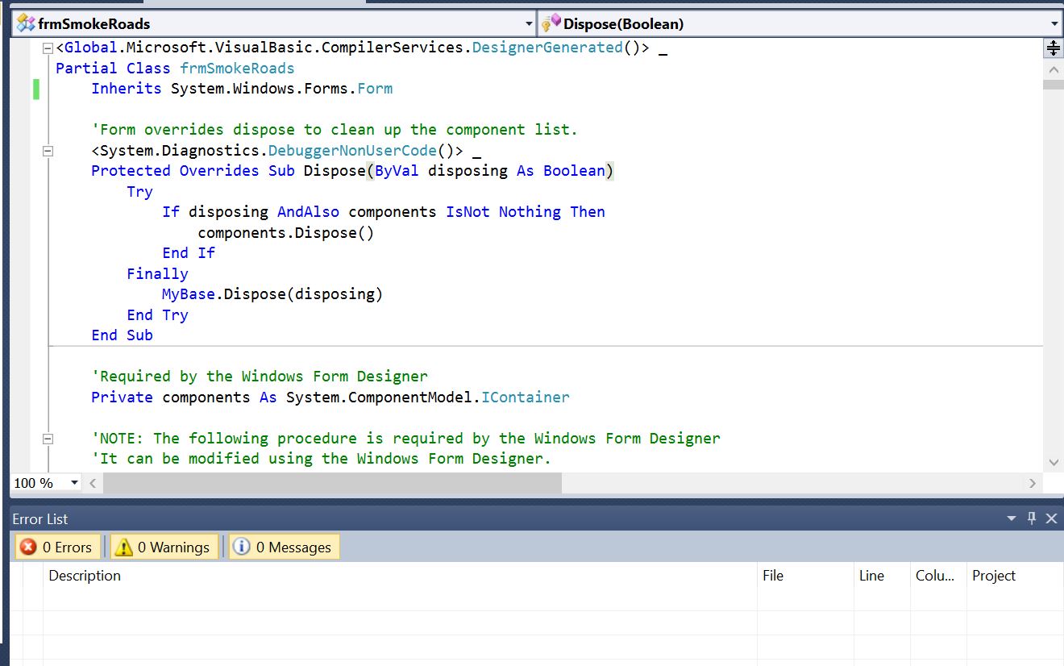
Task: Click the 'It can be modified' comment line
Action: [322, 459]
